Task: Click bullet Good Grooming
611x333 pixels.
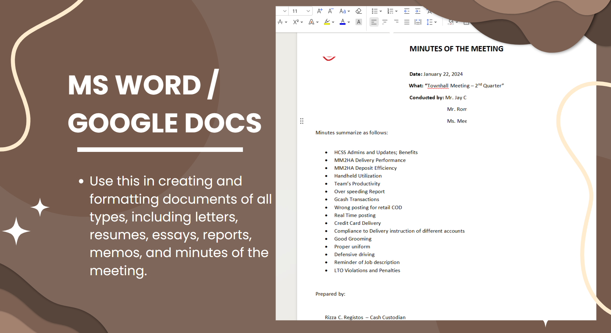Action: 353,239
